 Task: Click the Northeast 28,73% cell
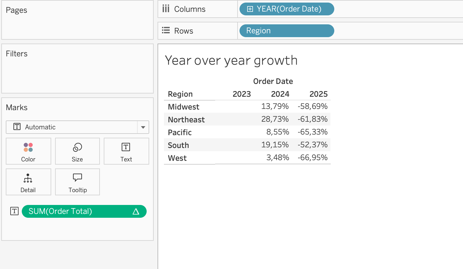click(275, 119)
